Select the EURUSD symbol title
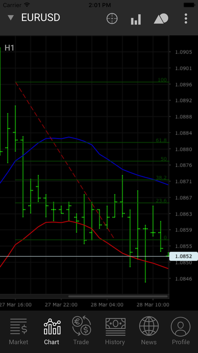 (x=41, y=18)
